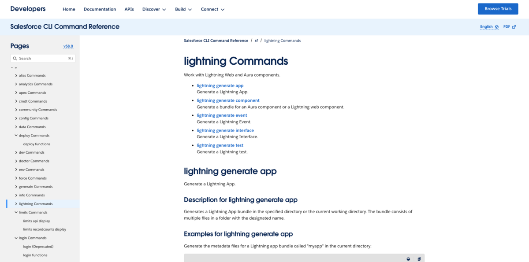This screenshot has height=262, width=529.
Task: Select apex Commands label in sidebar
Action: pos(33,93)
